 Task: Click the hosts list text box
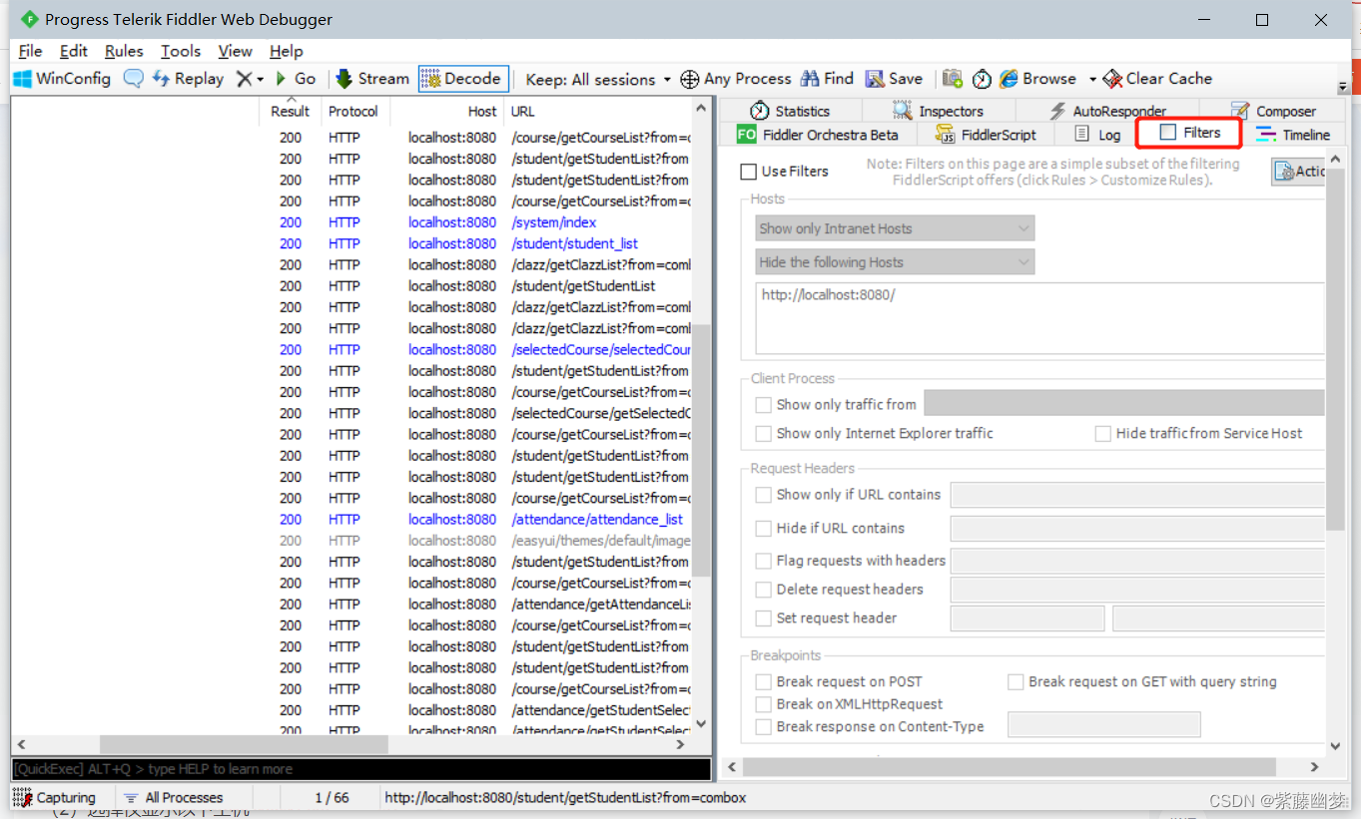(x=1039, y=319)
